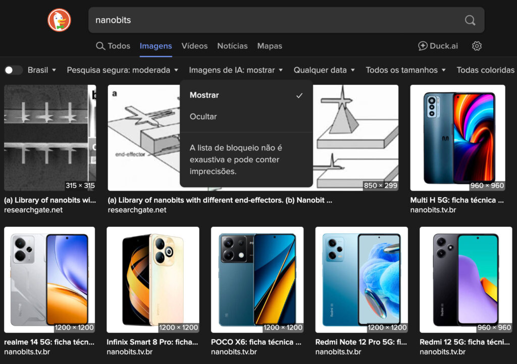
Task: Switch to the Notícias tab
Action: coord(232,45)
